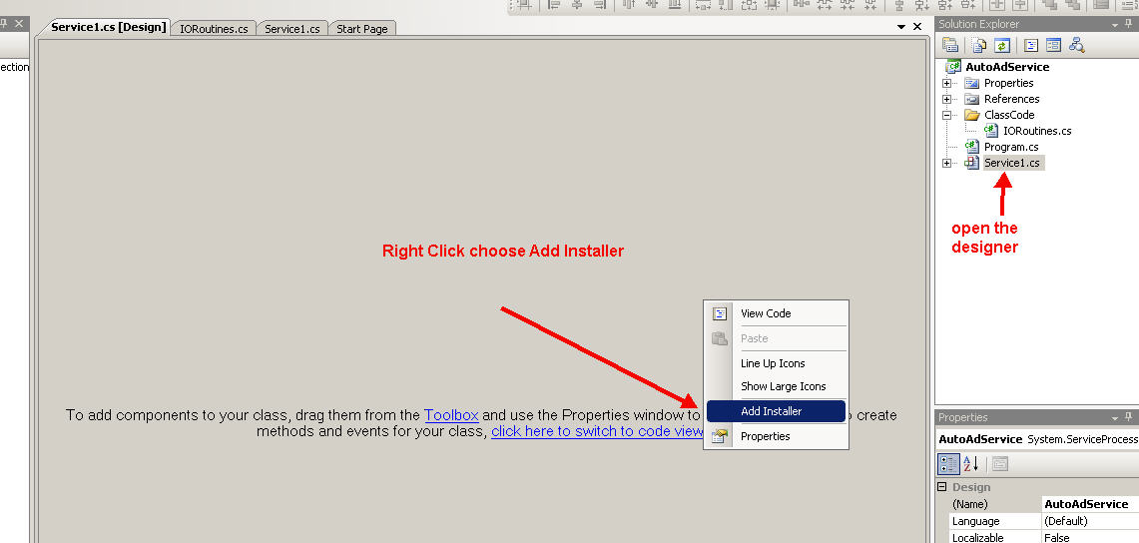Open the Solution Explorer window position dropdown
The height and width of the screenshot is (543, 1139).
[1116, 24]
